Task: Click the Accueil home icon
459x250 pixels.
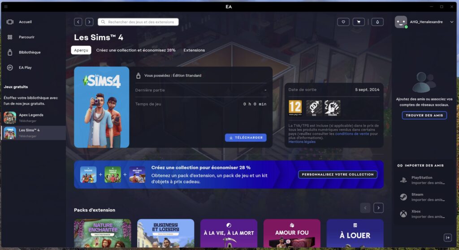Action: (10, 22)
